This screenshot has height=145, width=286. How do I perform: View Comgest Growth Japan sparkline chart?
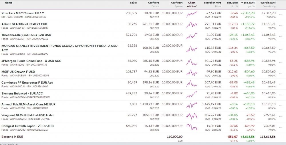pos(192,127)
